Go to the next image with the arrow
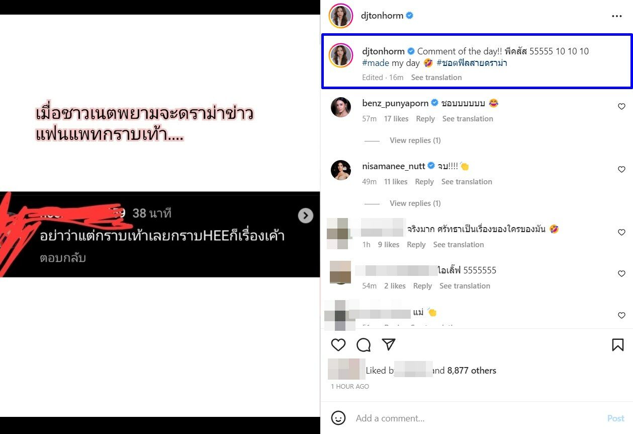The image size is (633, 434). [305, 215]
